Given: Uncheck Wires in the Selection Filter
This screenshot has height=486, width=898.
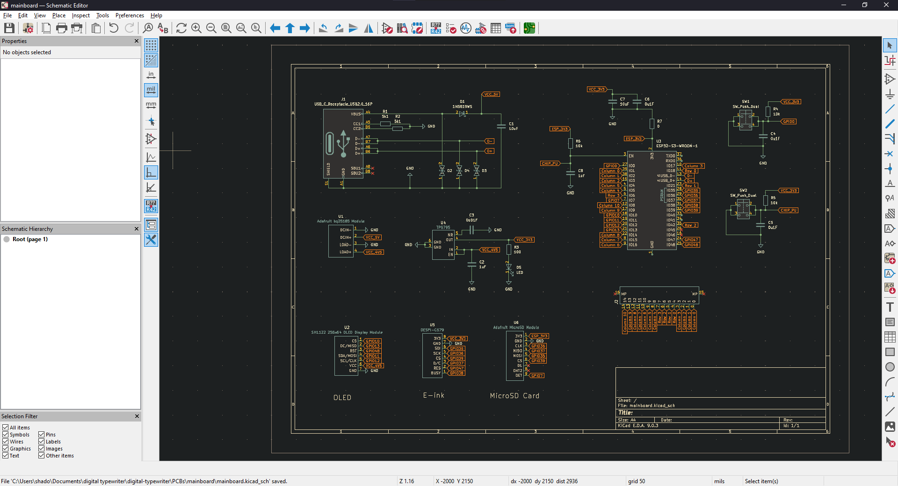Looking at the screenshot, I should tap(6, 441).
